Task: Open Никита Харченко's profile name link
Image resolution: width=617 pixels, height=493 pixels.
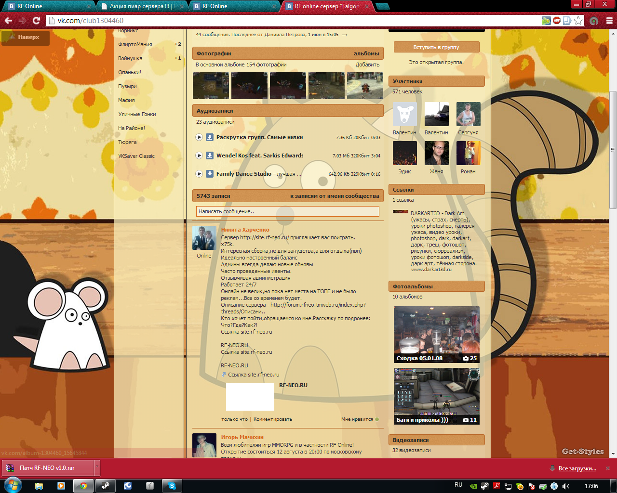Action: 245,230
